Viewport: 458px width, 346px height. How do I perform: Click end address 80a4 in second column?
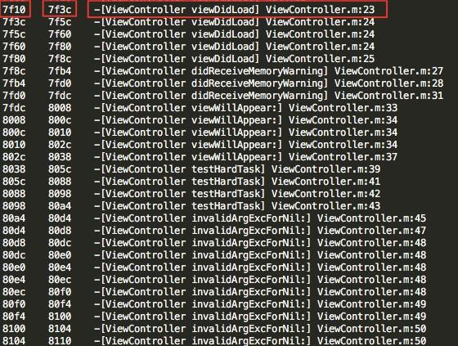60,206
